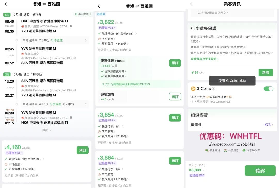This screenshot has height=188, width=279.
Task: Open the G-Coins info icon
Action: [214, 88]
